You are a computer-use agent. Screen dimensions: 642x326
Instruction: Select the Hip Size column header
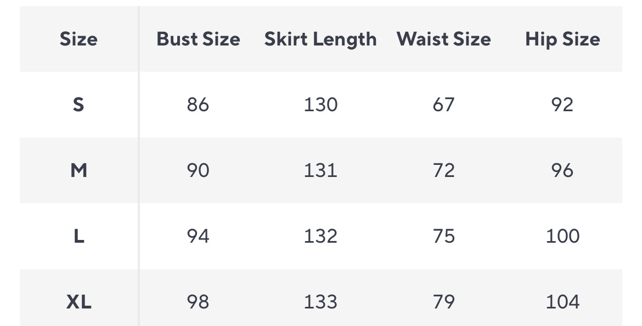[x=562, y=39]
